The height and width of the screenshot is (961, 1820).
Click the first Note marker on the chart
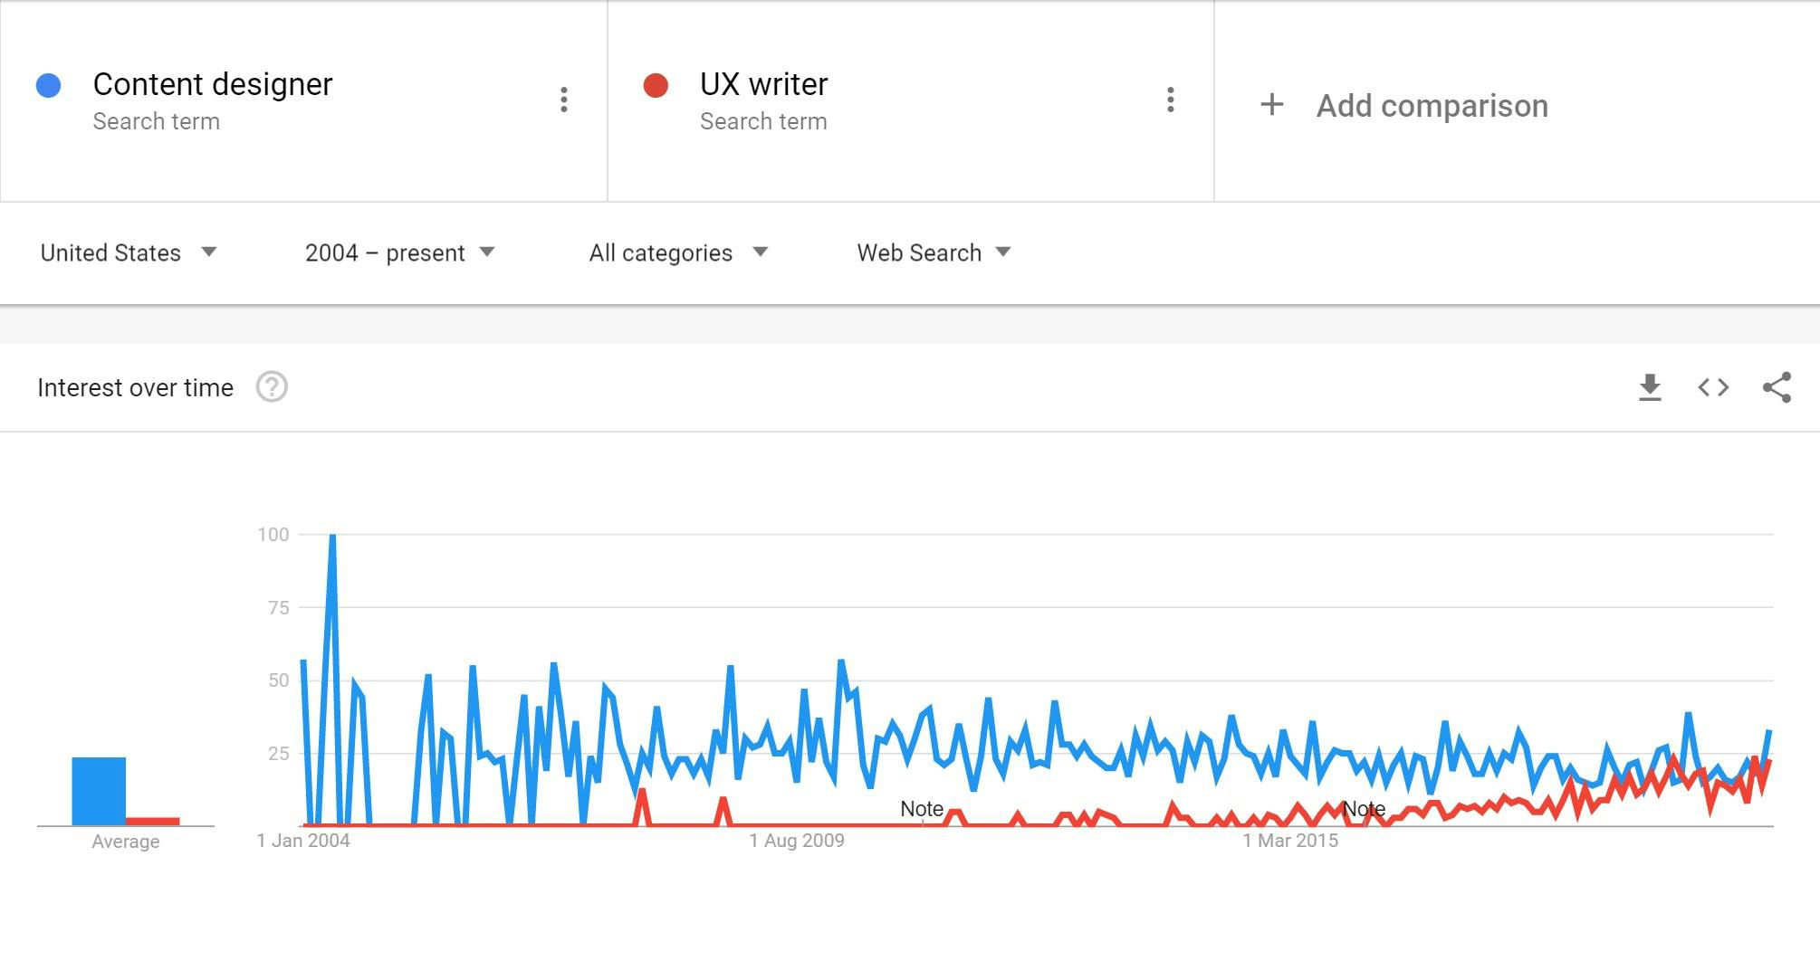(921, 809)
